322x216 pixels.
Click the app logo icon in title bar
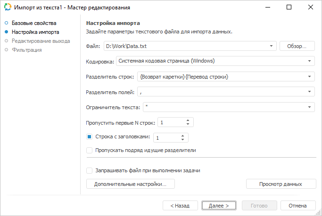point(7,8)
